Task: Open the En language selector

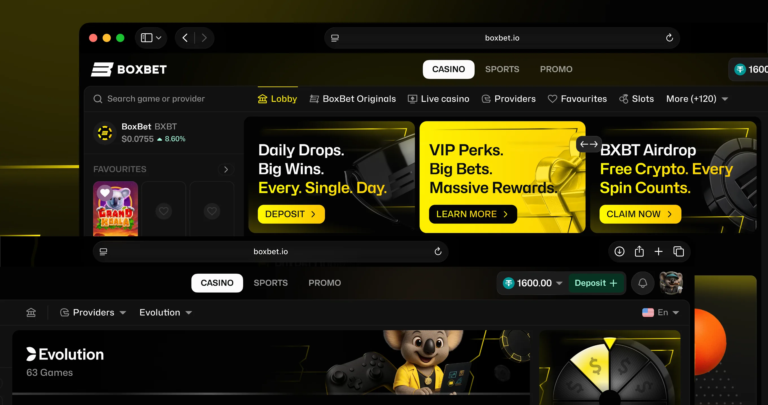Action: pyautogui.click(x=661, y=312)
